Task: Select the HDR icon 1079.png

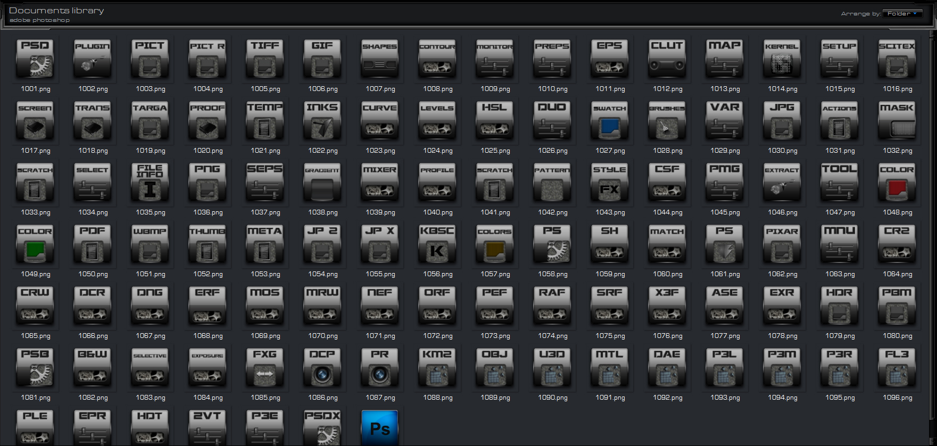Action: click(840, 305)
